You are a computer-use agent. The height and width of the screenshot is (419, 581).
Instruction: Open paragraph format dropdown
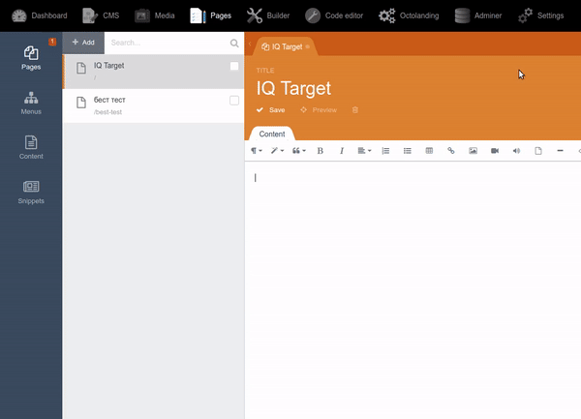[x=257, y=151]
